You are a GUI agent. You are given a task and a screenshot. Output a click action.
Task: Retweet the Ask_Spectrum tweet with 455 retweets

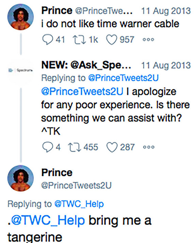pos(75,147)
